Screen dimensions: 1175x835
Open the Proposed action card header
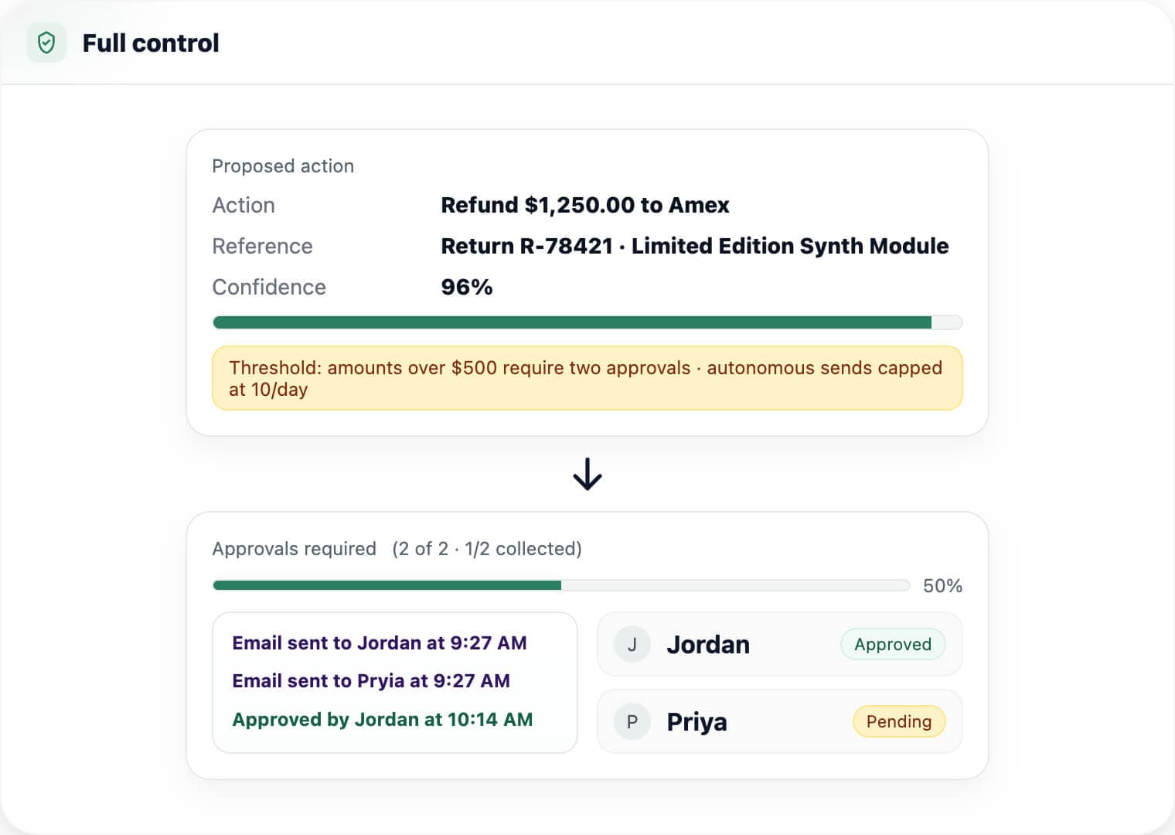[x=283, y=165]
